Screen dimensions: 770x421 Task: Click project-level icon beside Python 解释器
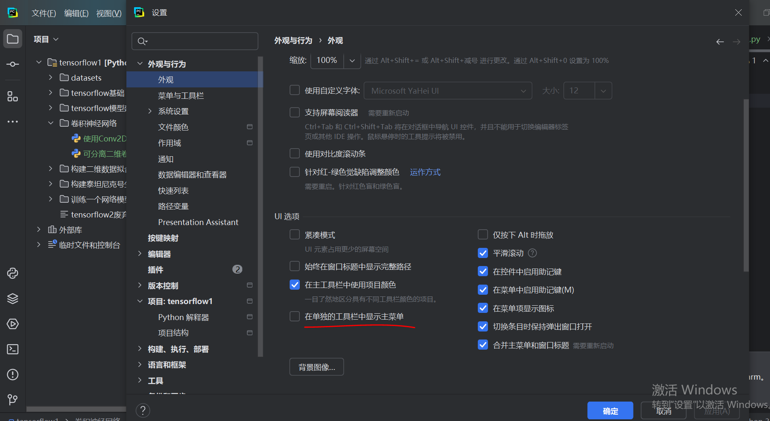(249, 317)
